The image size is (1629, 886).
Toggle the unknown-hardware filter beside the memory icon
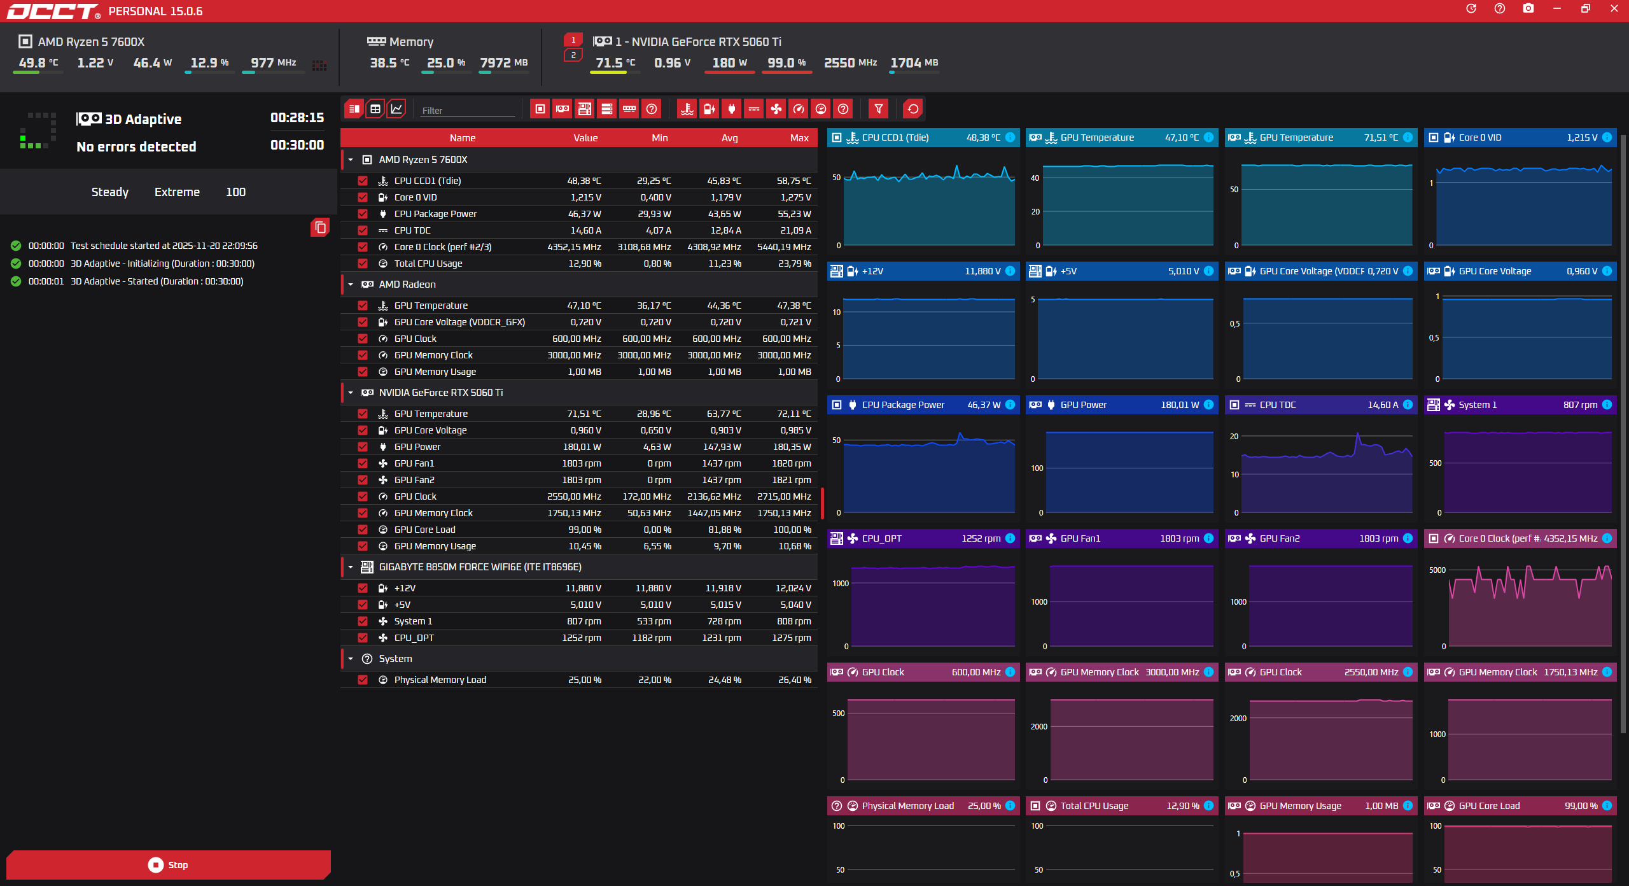click(x=652, y=109)
